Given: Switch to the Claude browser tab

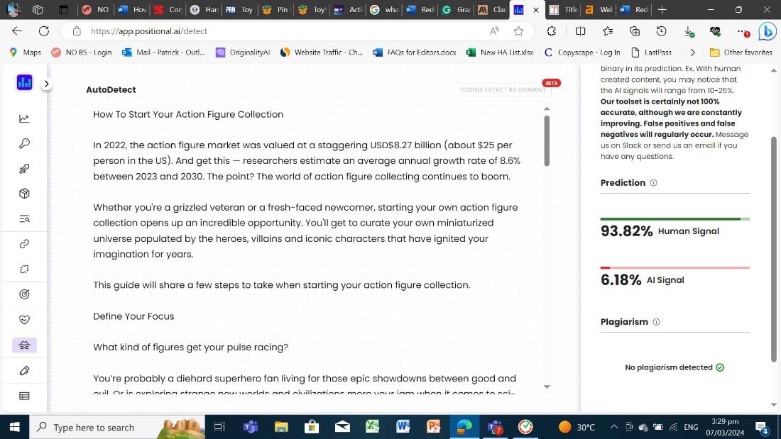Looking at the screenshot, I should tap(492, 10).
